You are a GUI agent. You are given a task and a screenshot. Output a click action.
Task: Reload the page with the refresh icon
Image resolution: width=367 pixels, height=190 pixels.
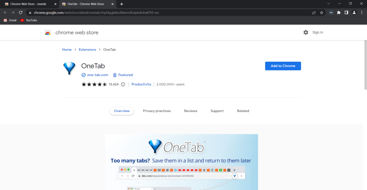coord(20,13)
